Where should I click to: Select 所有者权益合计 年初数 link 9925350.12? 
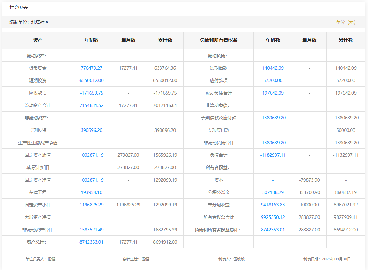point(273,217)
